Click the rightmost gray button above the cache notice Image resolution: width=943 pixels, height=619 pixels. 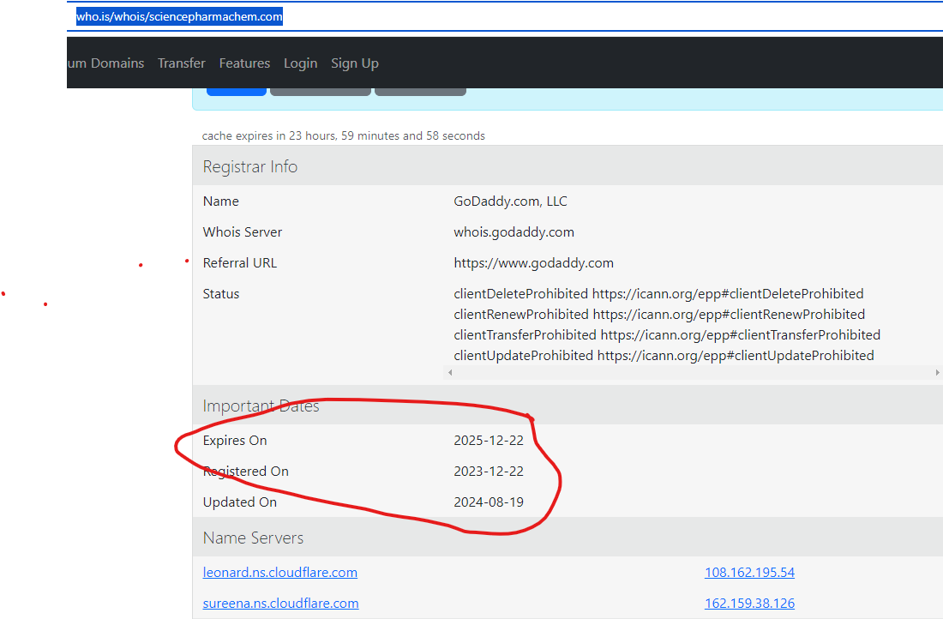coord(420,90)
